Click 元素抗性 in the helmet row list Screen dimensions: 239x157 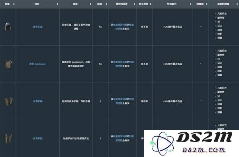tap(222, 14)
